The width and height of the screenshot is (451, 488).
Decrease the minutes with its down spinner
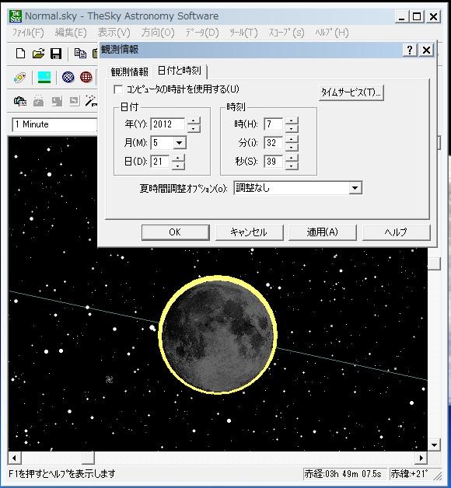click(292, 147)
